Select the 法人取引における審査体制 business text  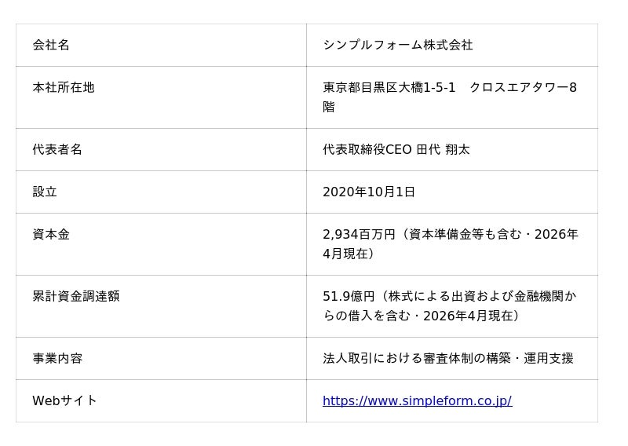[398, 359]
